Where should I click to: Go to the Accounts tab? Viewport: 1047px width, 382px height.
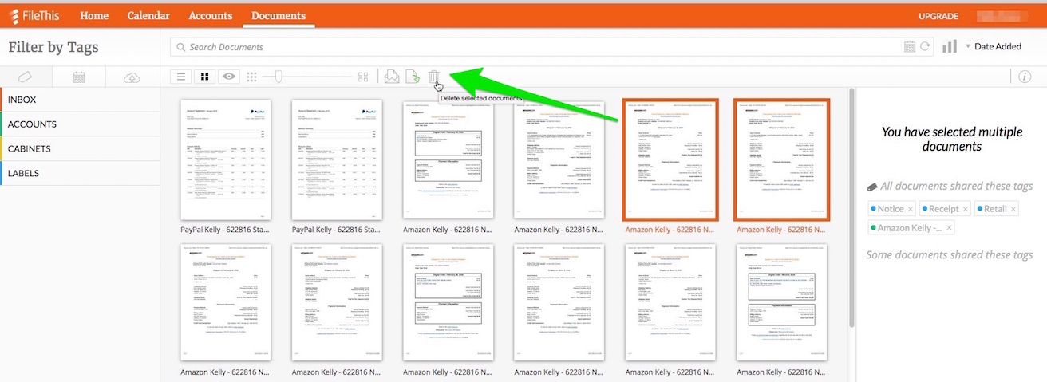211,15
